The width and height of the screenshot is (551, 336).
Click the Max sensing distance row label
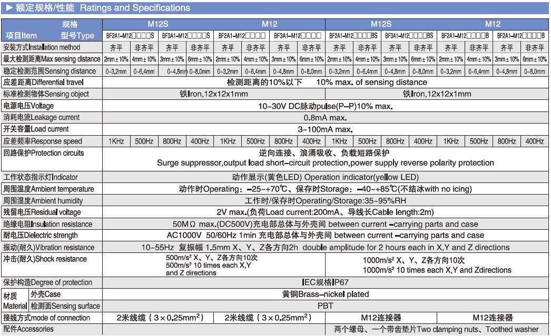51,59
